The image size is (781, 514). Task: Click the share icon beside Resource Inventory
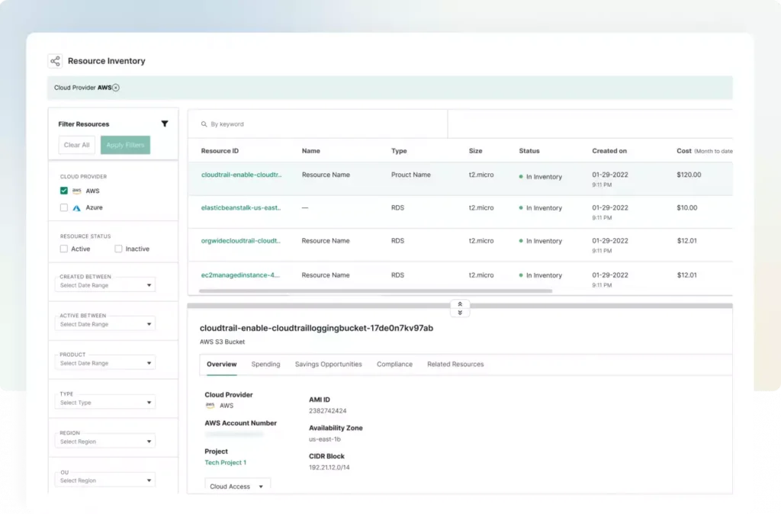click(x=55, y=61)
